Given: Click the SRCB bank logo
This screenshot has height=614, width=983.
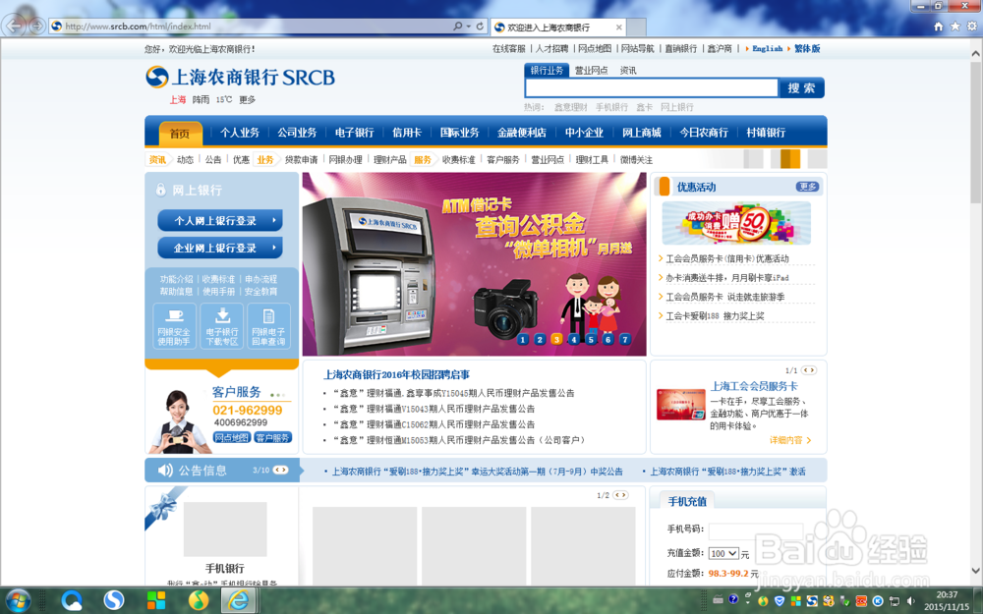Looking at the screenshot, I should (x=240, y=77).
